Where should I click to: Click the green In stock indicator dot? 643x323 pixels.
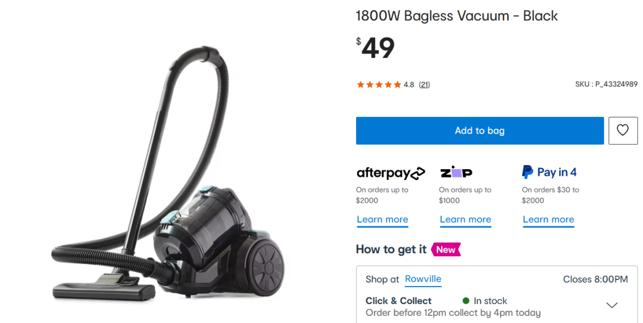(466, 301)
